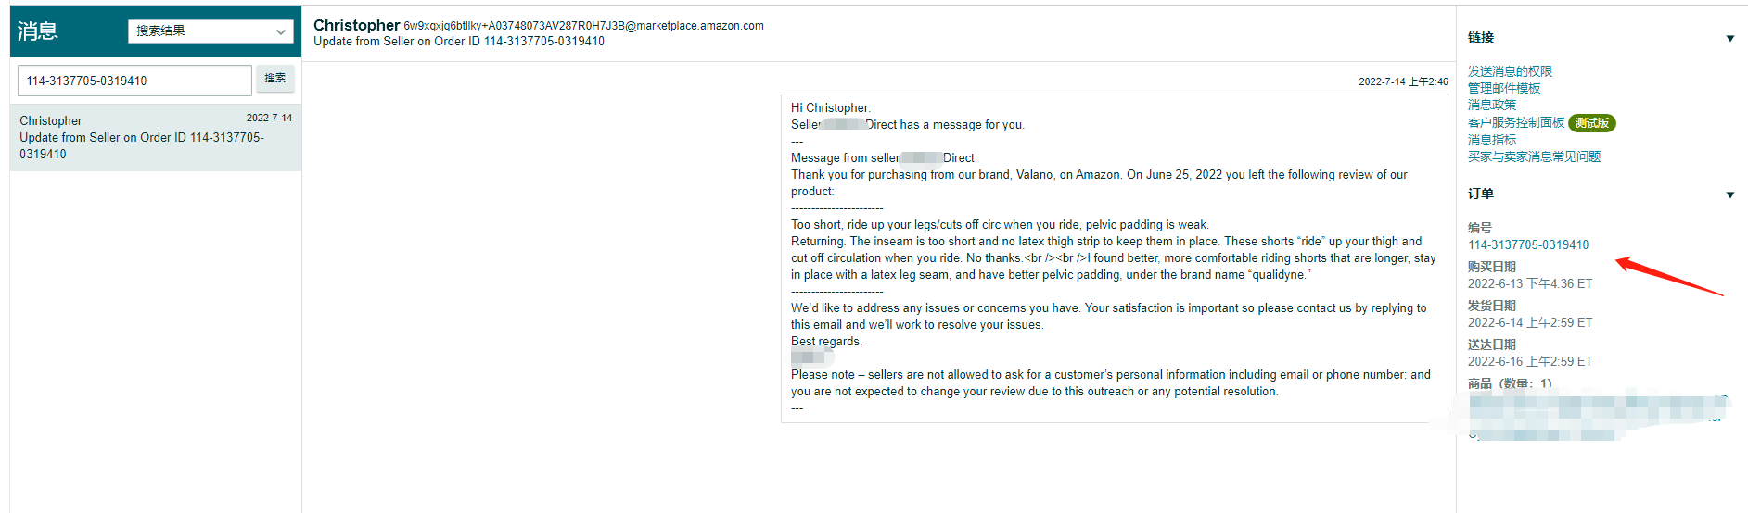
Task: Click the 2022-7-14 date in the message list
Action: click(269, 118)
